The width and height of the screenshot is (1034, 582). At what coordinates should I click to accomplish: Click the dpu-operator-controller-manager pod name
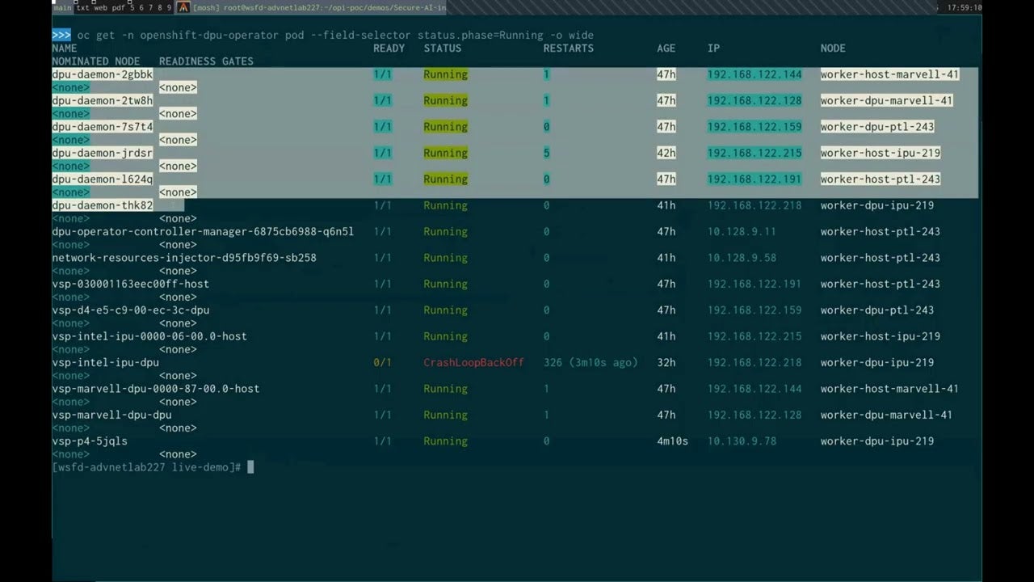click(203, 231)
